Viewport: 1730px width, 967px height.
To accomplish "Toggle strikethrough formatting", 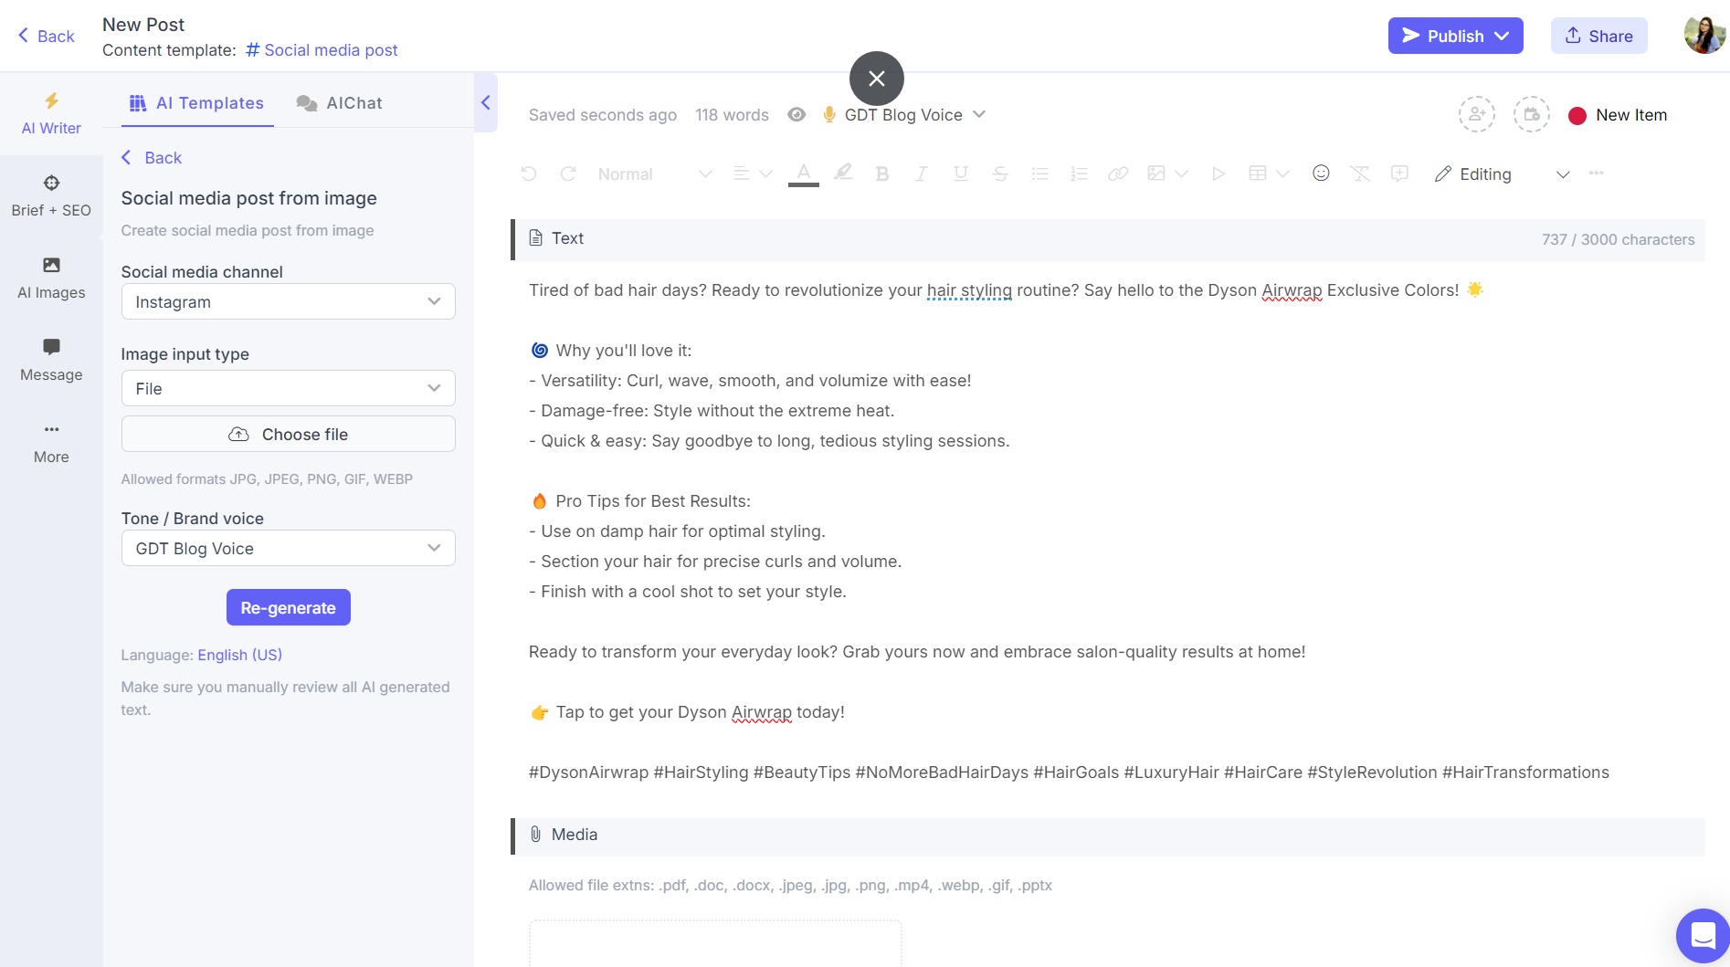I will (x=1000, y=173).
